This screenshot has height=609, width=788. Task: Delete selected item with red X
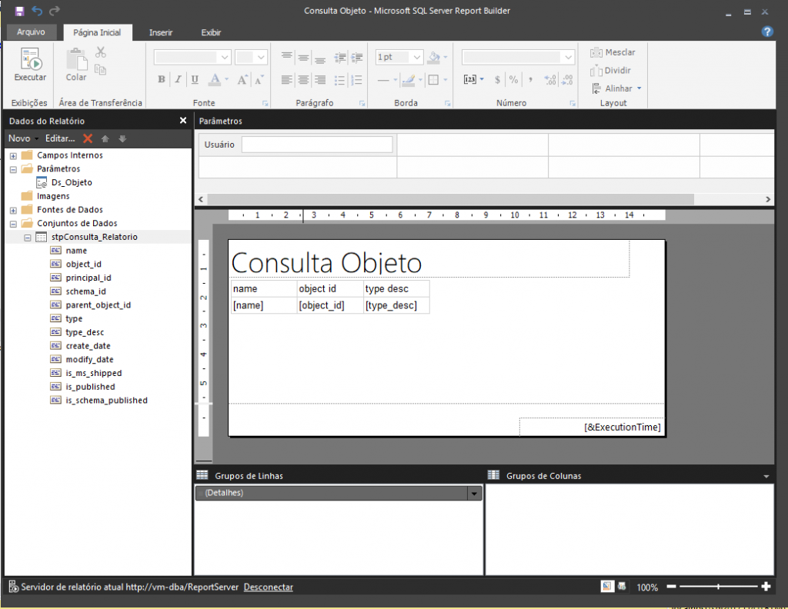pyautogui.click(x=88, y=138)
